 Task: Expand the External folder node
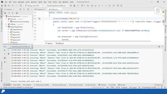point(6,19)
